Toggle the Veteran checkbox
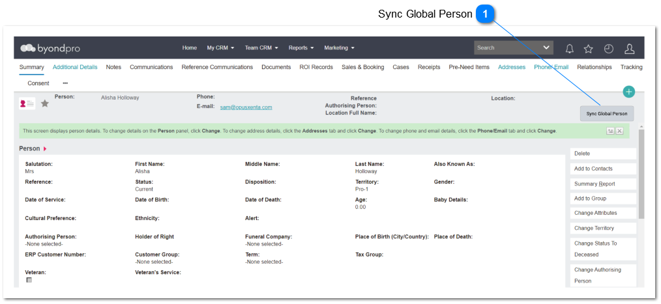Image resolution: width=661 pixels, height=304 pixels. click(x=29, y=280)
